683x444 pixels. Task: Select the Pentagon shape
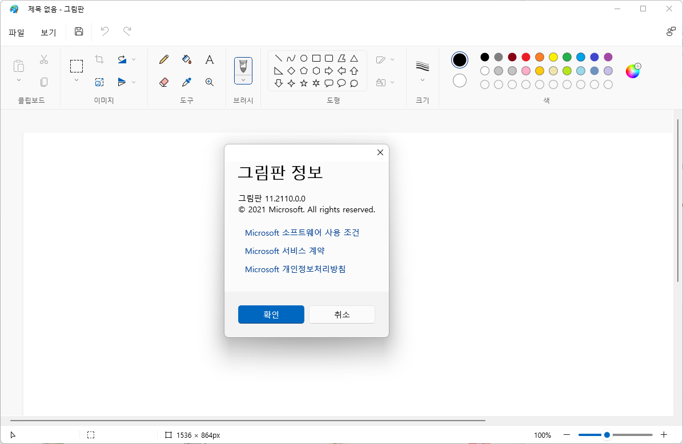(x=304, y=71)
